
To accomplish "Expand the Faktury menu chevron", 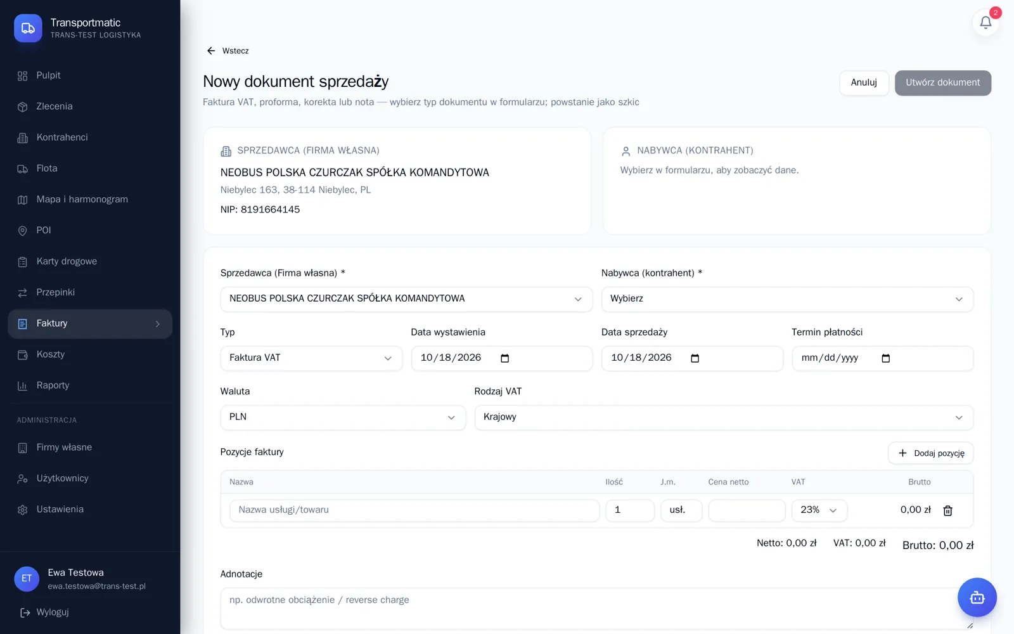I will (158, 324).
